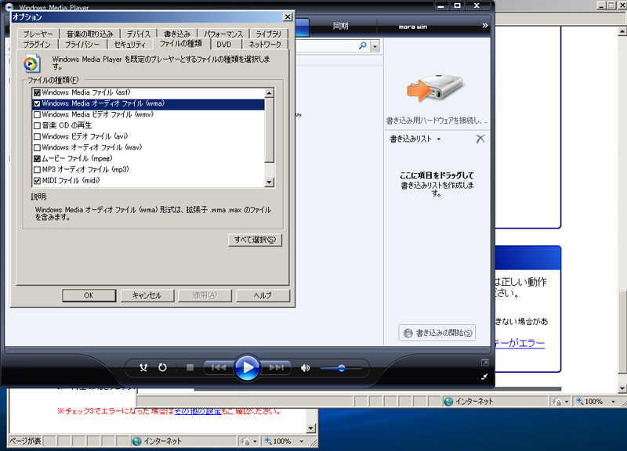The image size is (627, 451).
Task: Maximize the Windows Media Player window
Action: (x=458, y=5)
